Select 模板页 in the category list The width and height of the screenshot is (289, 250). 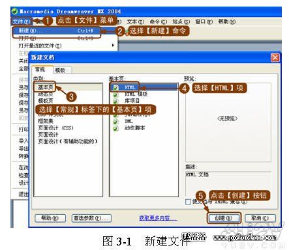(46, 101)
